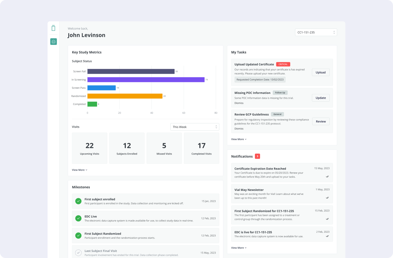The width and height of the screenshot is (393, 258).
Task: Click the CRITICAL tag on certificate task
Action: click(x=283, y=64)
